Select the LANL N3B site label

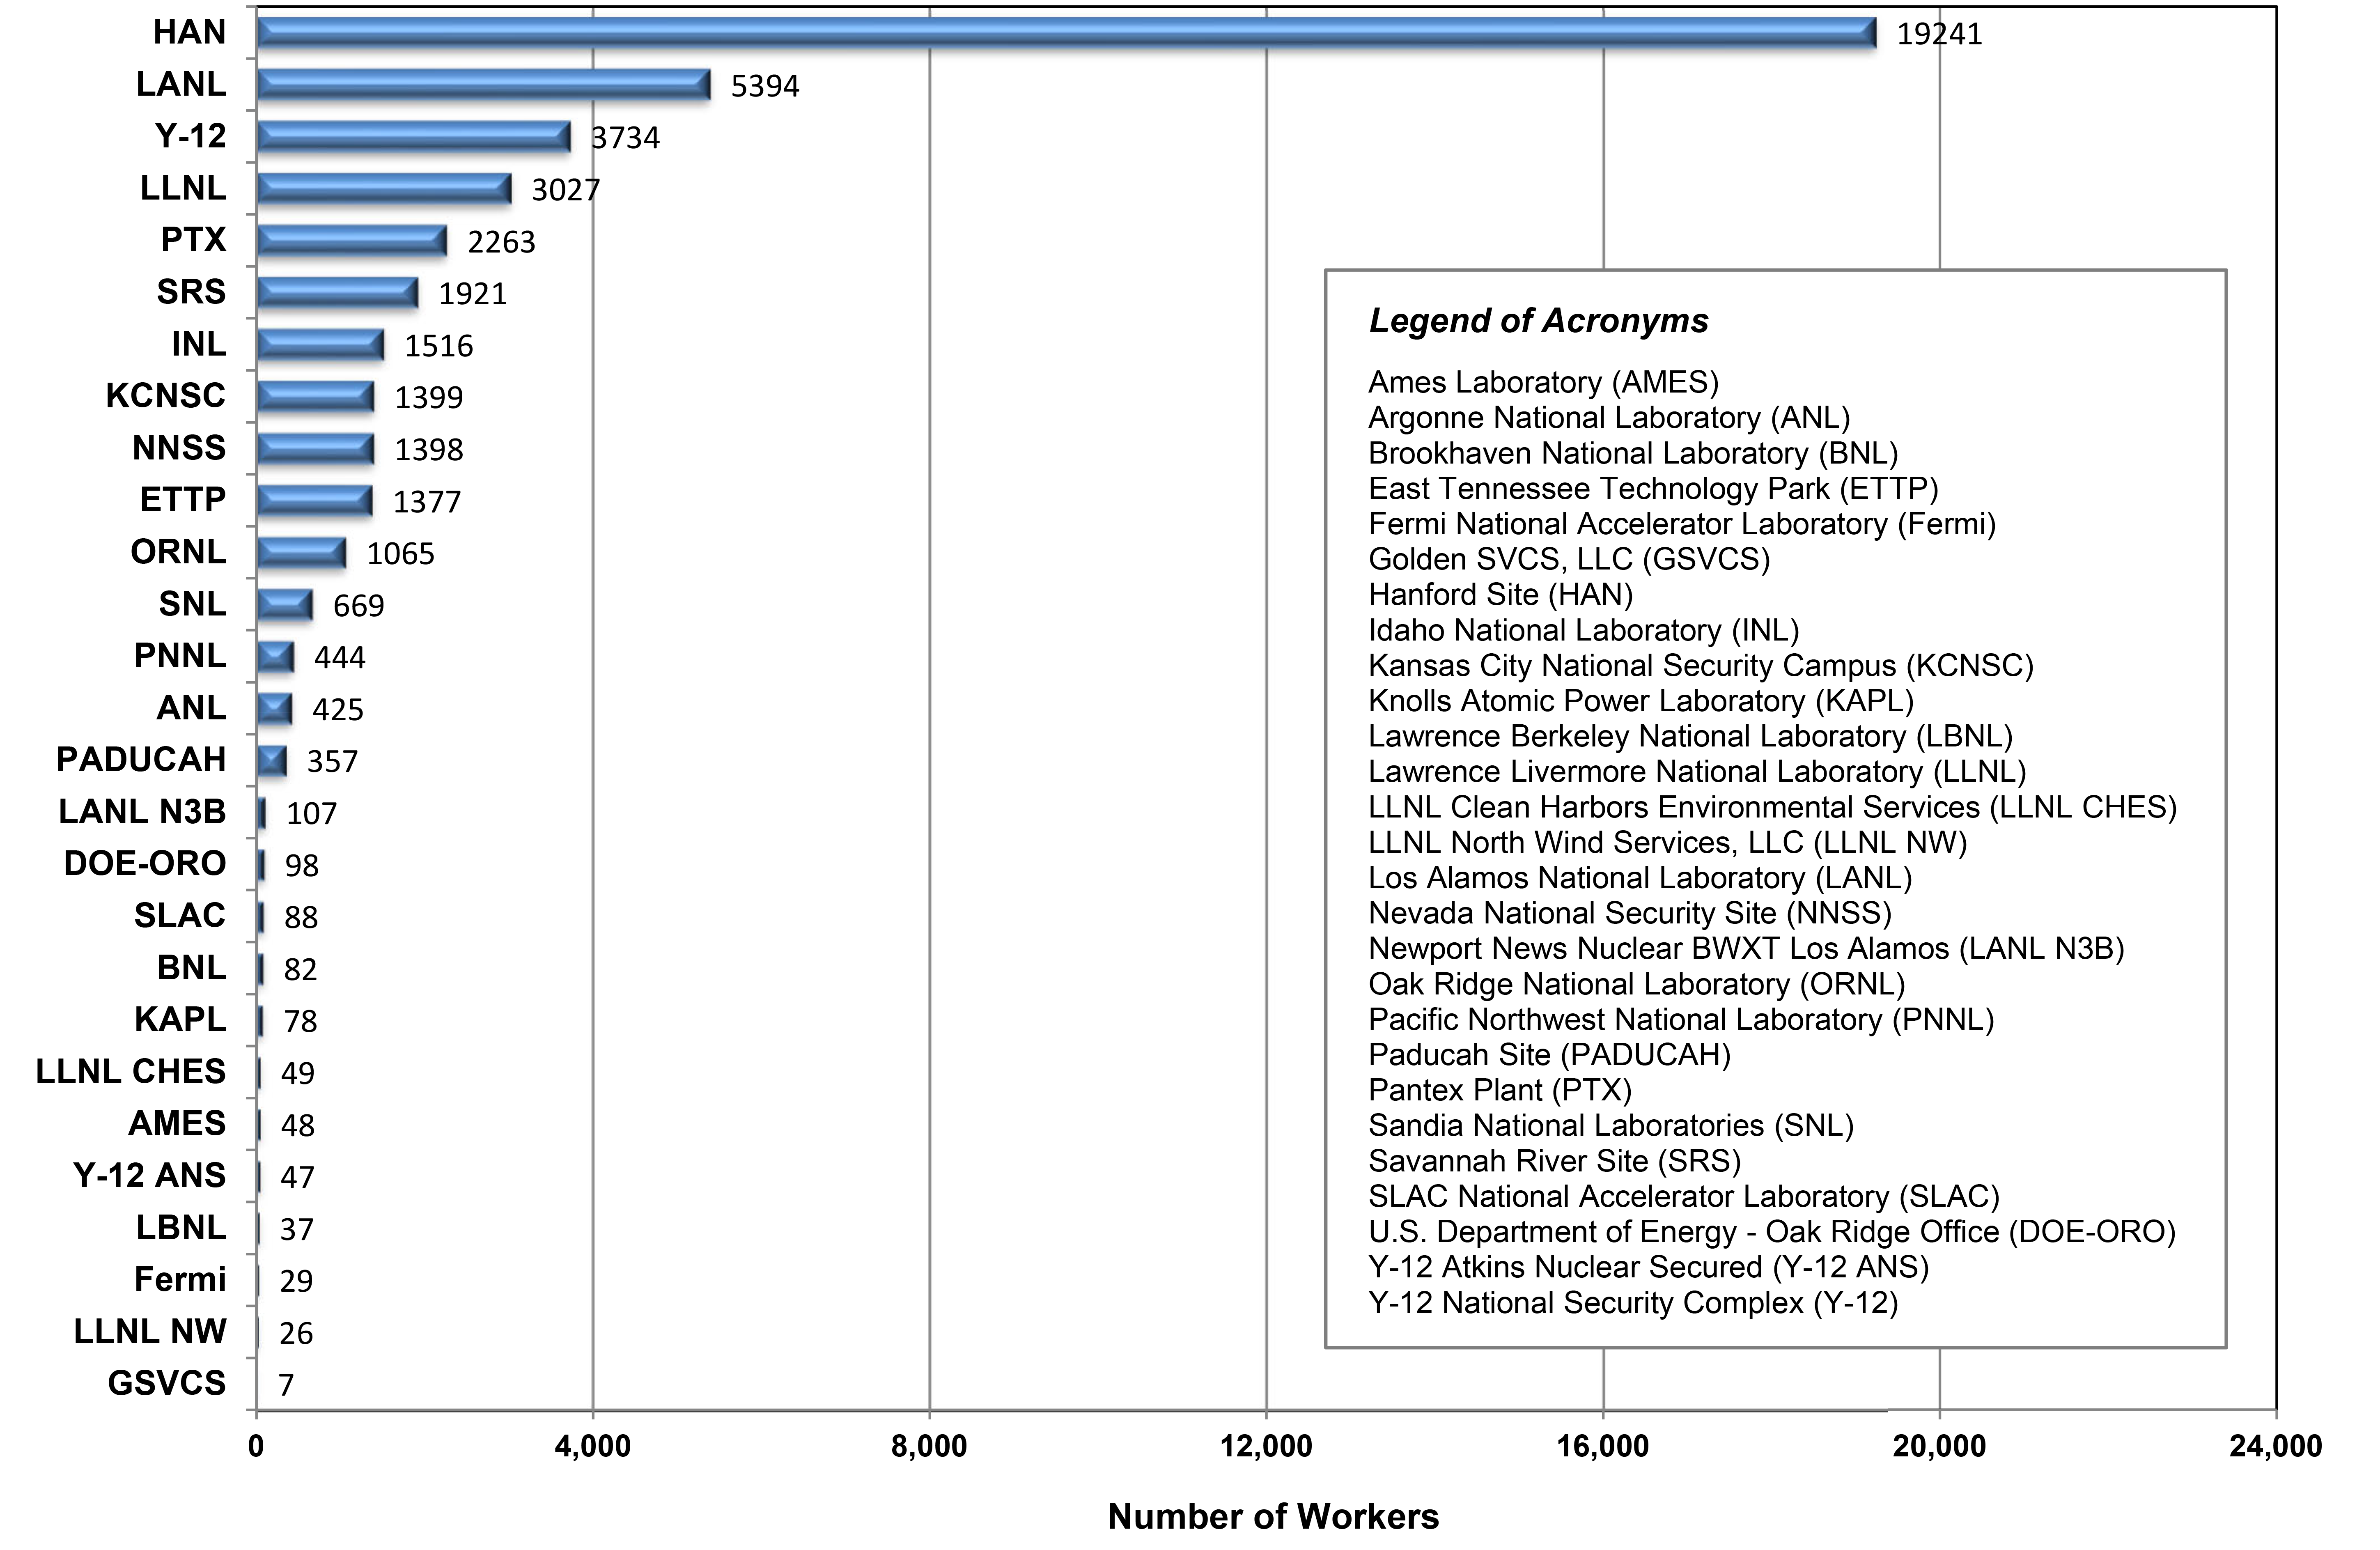coord(142,812)
